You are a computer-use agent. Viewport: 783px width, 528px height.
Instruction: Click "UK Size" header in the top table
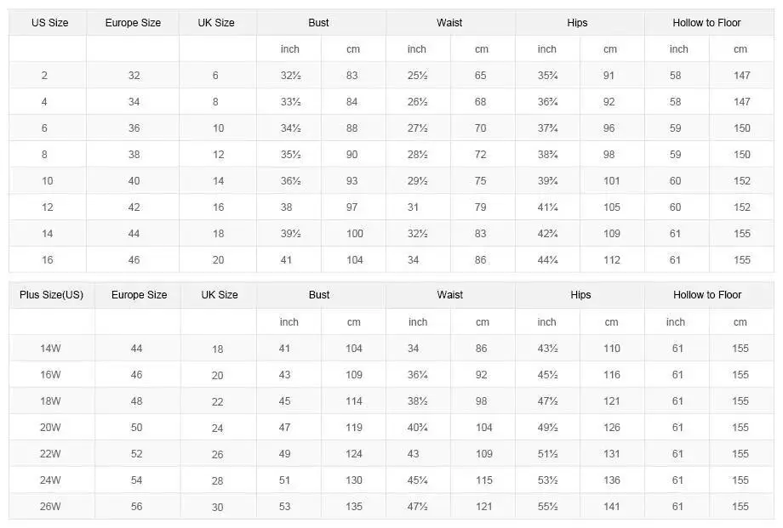217,23
